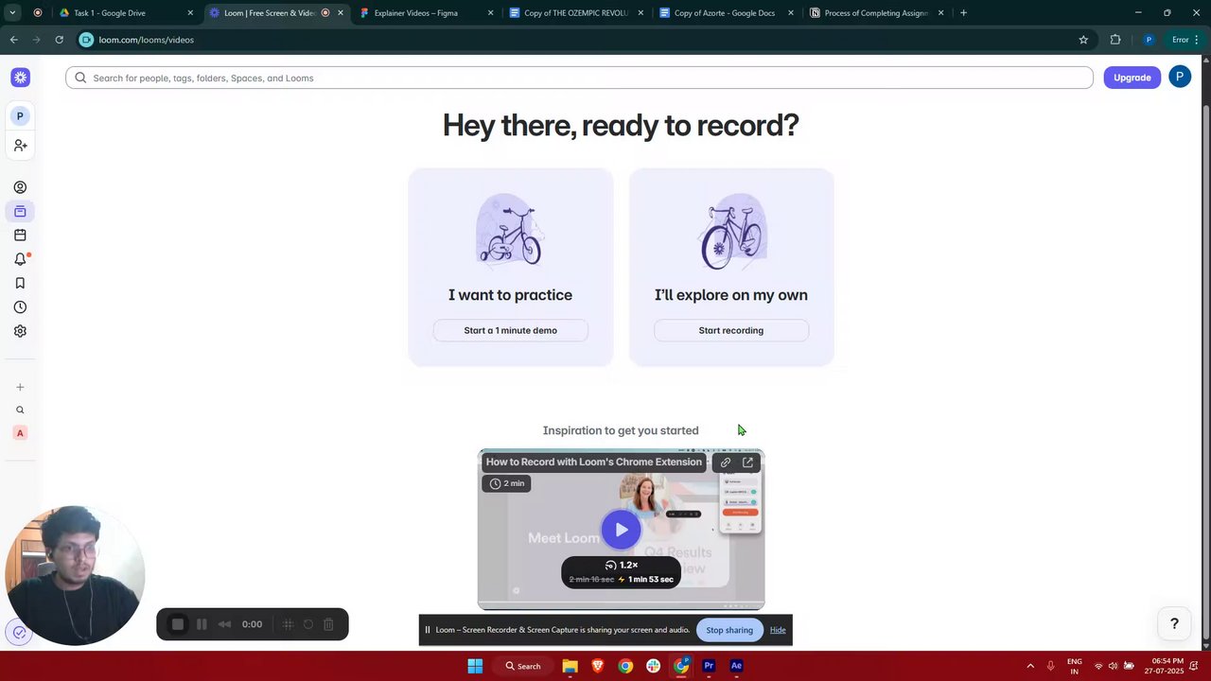Pause the Loom recording
This screenshot has width=1211, height=681.
[202, 624]
